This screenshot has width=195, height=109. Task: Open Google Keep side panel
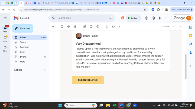(x=191, y=36)
